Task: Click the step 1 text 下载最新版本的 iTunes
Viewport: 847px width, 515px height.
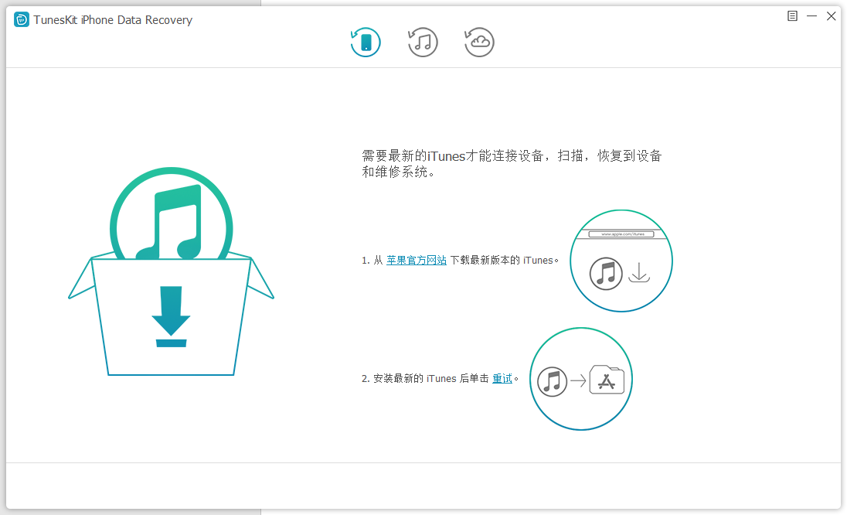Action: click(504, 261)
